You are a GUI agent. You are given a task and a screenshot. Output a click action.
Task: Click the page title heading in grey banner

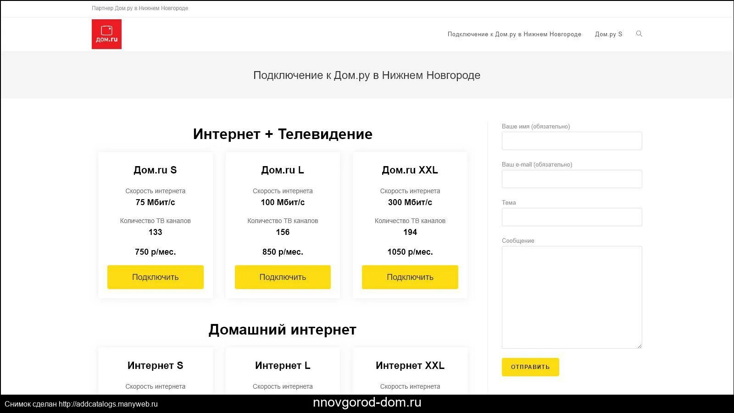pos(367,75)
